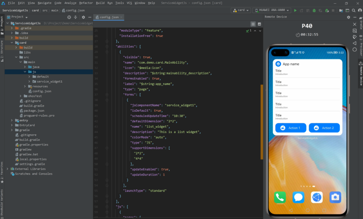Run the app with the green Run button
363x219 pixels.
(295, 10)
